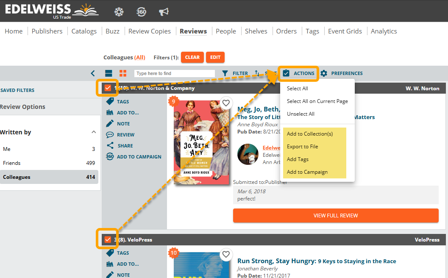Choose Add Tags from Actions menu
448x278 pixels.
tap(298, 159)
